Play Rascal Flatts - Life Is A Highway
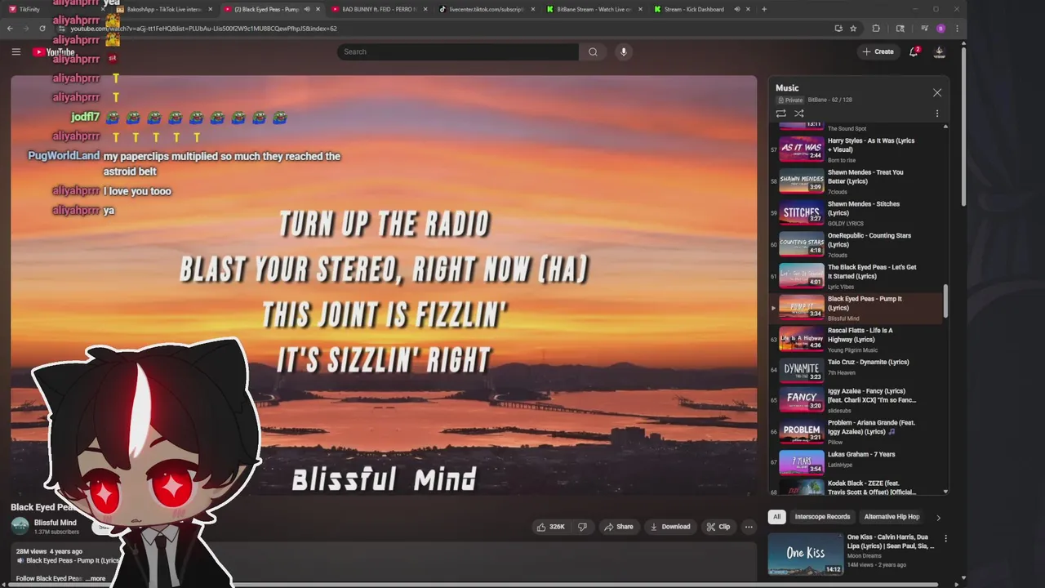This screenshot has height=588, width=1045. point(857,340)
